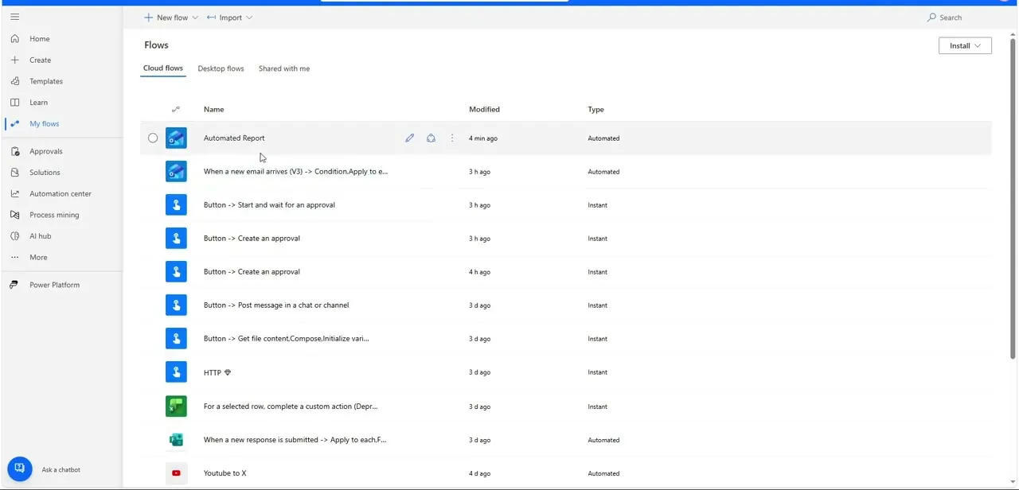Screen dimensions: 1019x490
Task: Click the vertical scrollbar on the right
Action: pos(1013,198)
